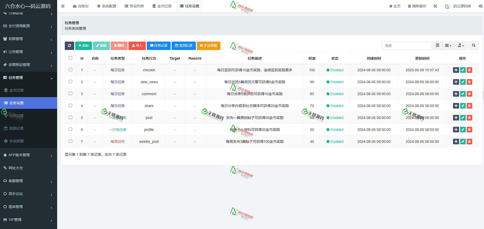Click inside the 搜索 input field

pos(406,46)
